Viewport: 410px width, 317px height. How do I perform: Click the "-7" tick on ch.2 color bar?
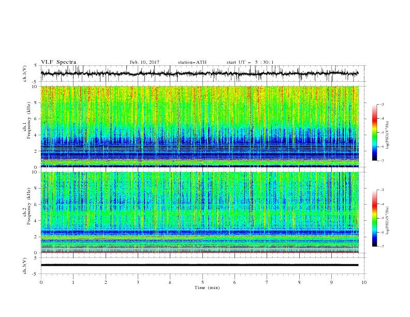click(x=382, y=247)
